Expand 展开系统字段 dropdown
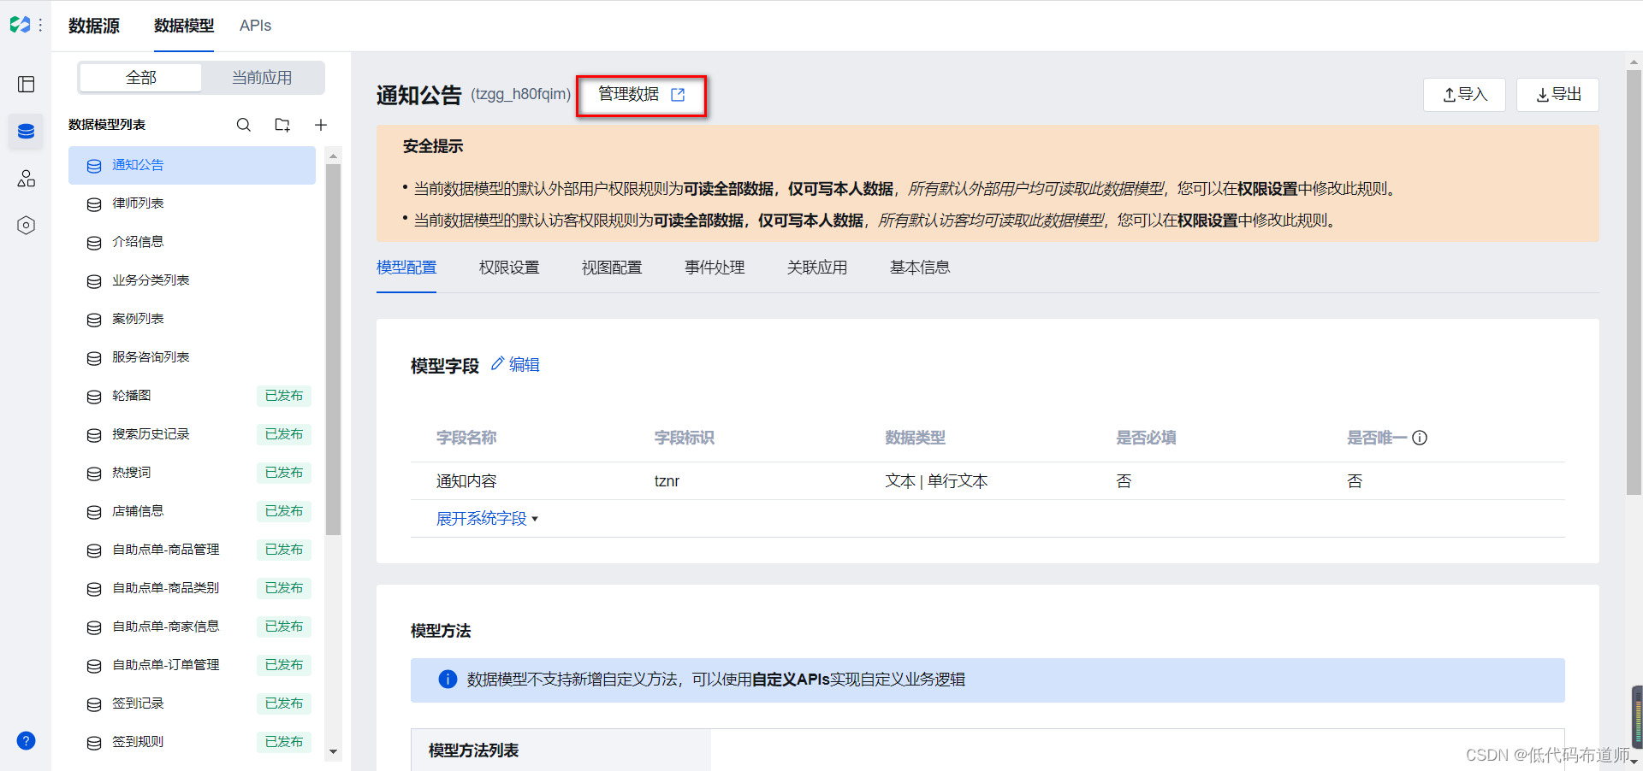The width and height of the screenshot is (1643, 771). pos(487,519)
